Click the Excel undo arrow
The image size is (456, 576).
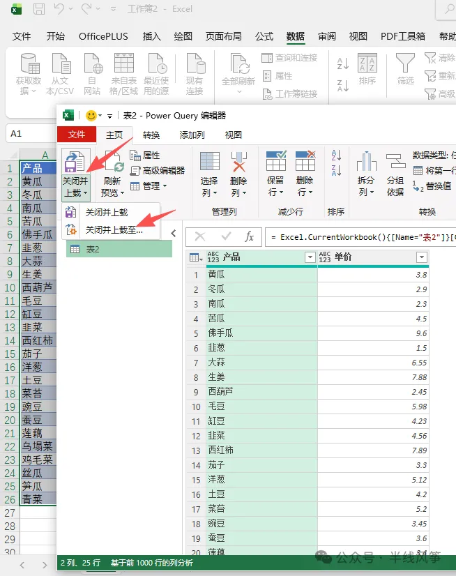[x=59, y=9]
